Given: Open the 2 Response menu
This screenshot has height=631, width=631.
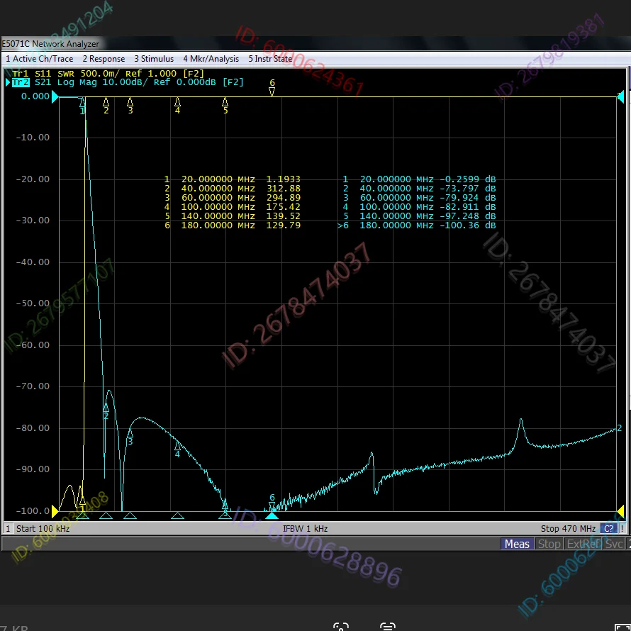Looking at the screenshot, I should (104, 59).
